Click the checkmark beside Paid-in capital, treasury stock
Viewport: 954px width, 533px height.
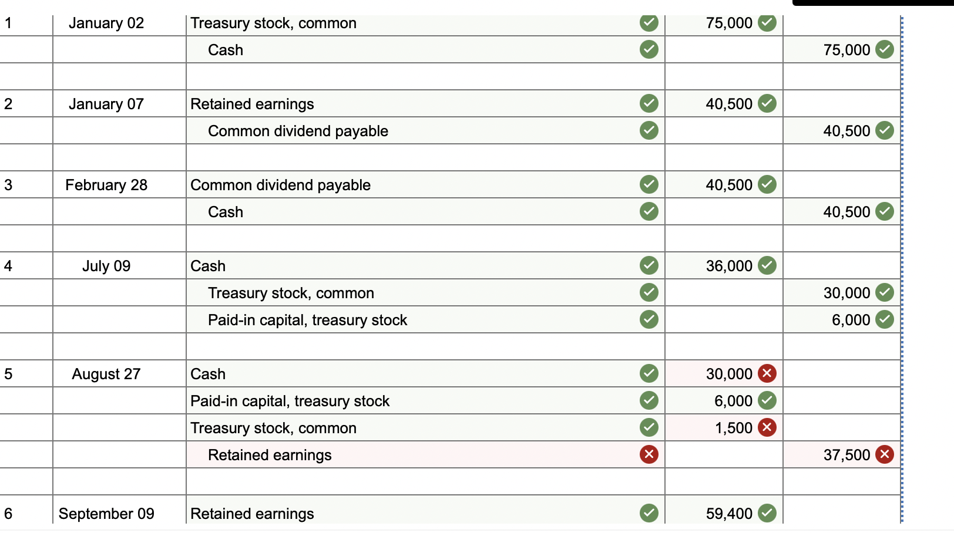(x=649, y=320)
